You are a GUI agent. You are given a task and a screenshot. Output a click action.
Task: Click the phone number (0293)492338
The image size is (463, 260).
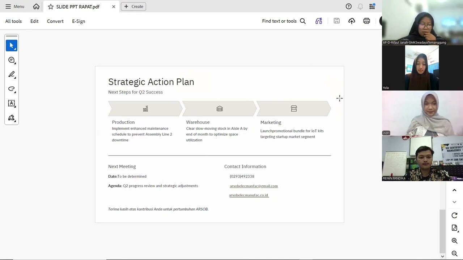point(242,176)
